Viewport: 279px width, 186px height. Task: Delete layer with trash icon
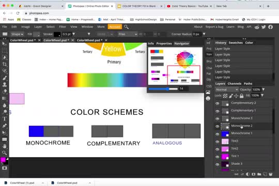(x=270, y=174)
